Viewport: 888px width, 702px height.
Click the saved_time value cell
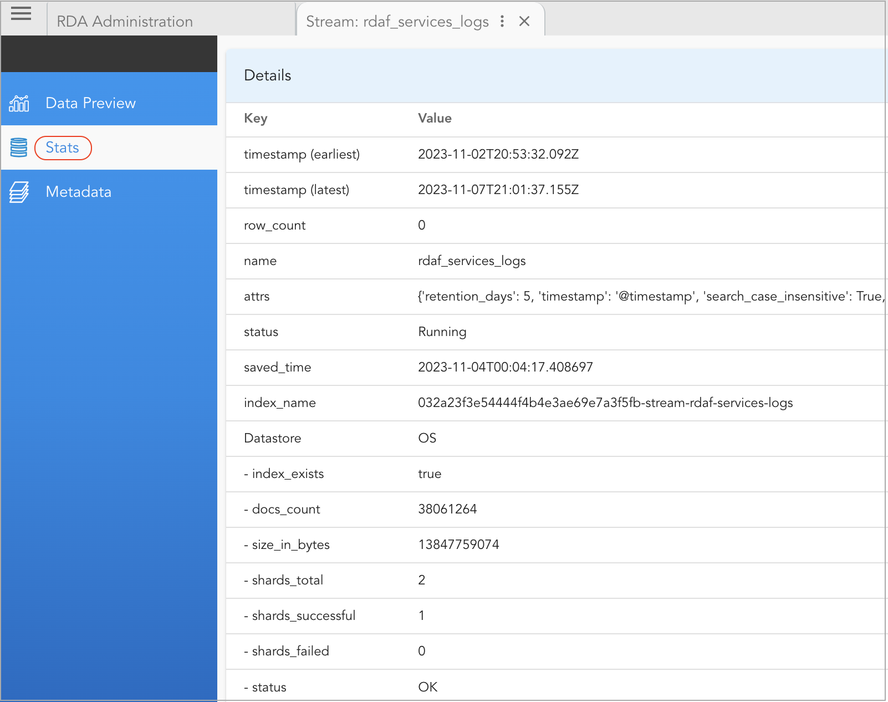click(x=505, y=367)
